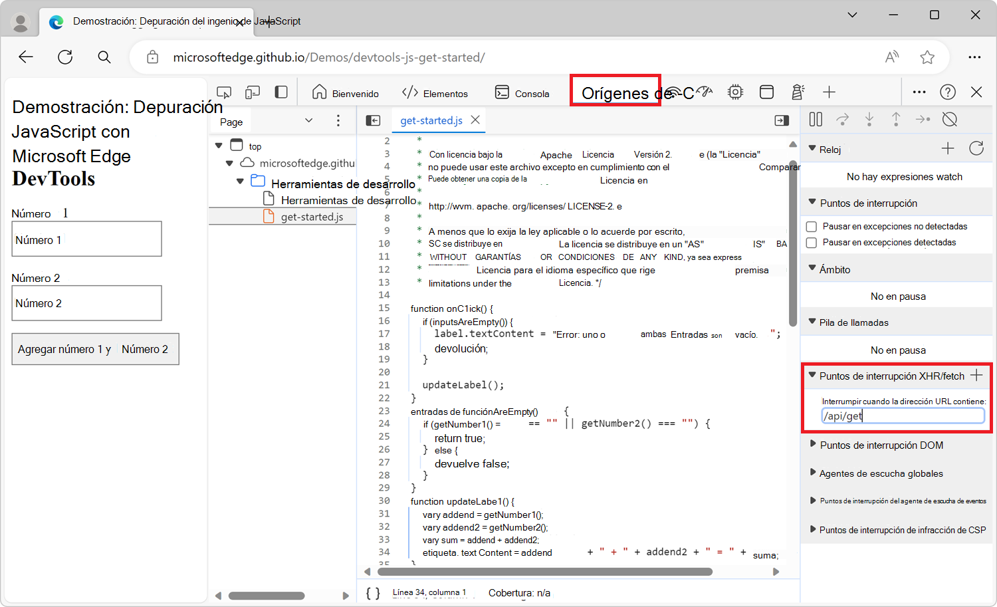Toggle the activity bar dock icon
Image resolution: width=997 pixels, height=607 pixels.
click(281, 92)
